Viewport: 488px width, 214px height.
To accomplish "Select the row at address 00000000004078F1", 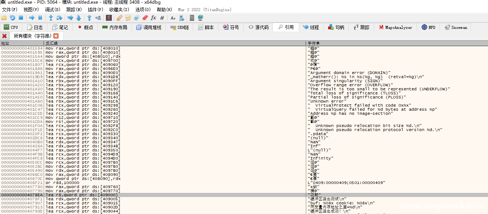I will pos(22,199).
